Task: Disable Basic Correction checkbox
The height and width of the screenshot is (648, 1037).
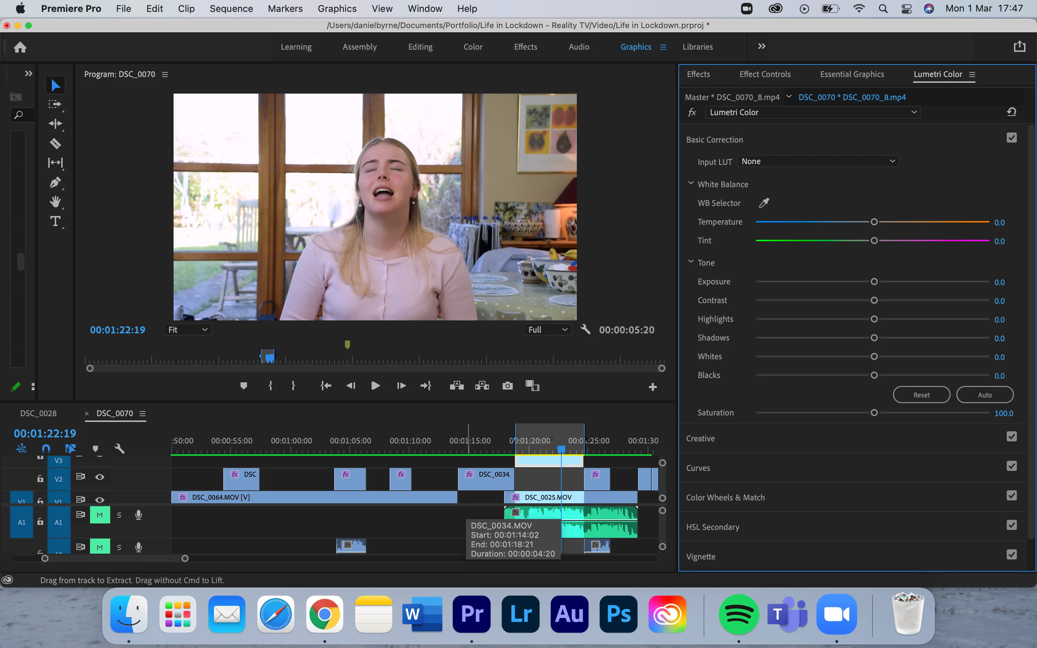Action: (1011, 138)
